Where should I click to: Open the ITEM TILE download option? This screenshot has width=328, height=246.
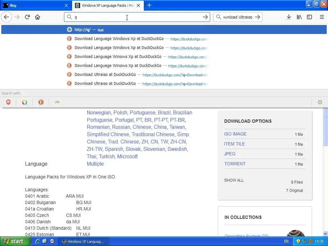[x=234, y=144]
